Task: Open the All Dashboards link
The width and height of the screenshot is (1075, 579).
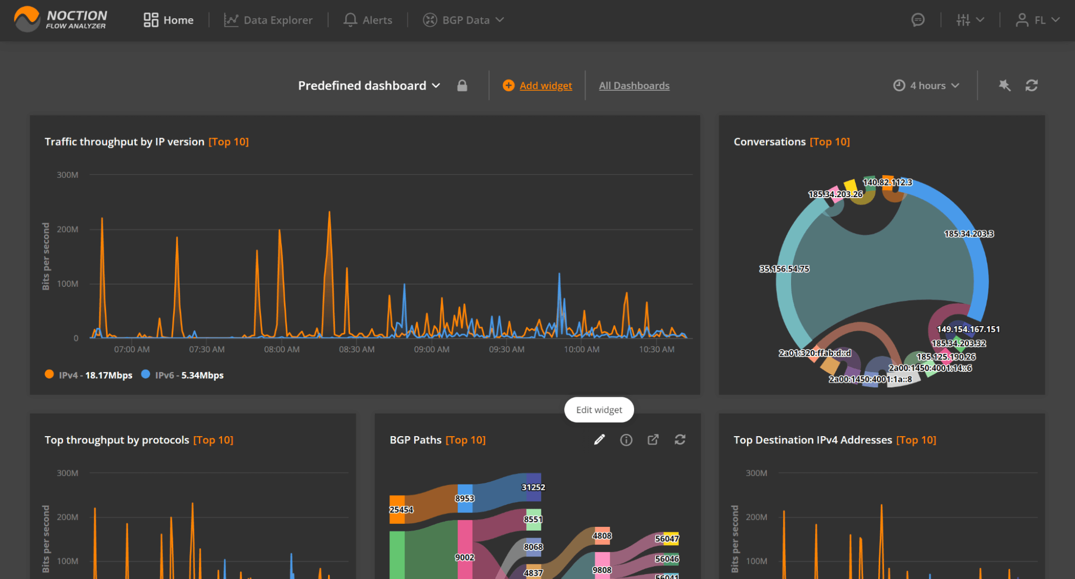Action: click(x=634, y=85)
